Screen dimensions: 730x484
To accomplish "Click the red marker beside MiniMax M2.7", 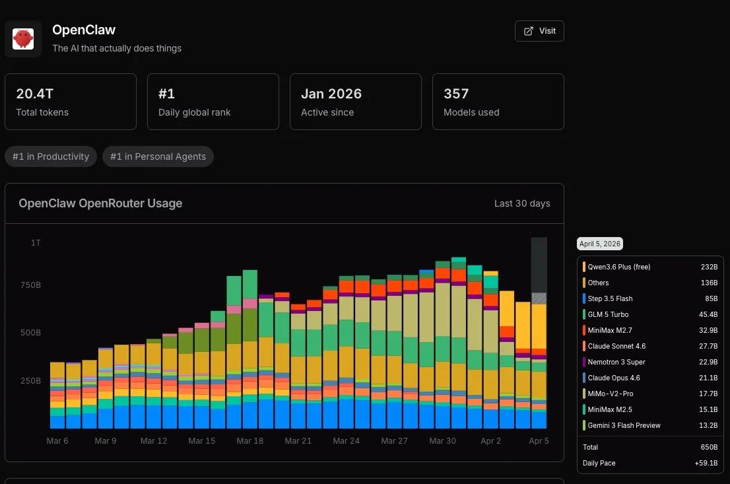I will (583, 330).
